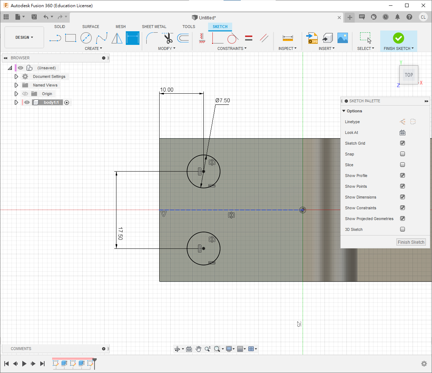Enable the Snap checkbox

point(403,154)
